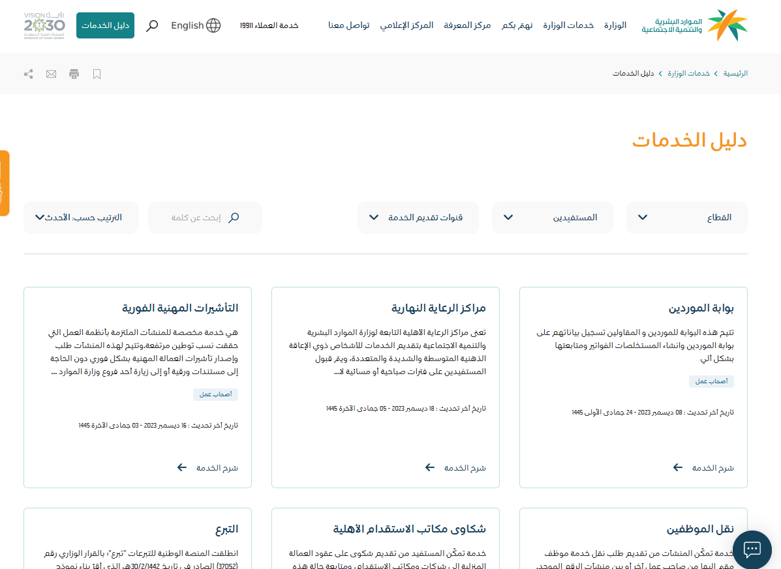The image size is (781, 569).
Task: Open the الترتيب حسب sort dropdown
Action: click(80, 218)
